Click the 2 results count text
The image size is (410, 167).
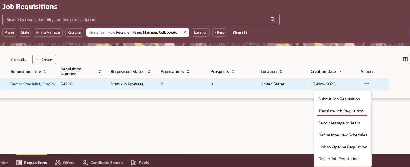[18, 59]
